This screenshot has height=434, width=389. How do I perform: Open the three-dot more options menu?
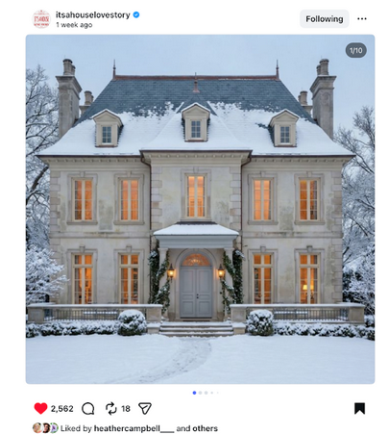click(x=362, y=19)
